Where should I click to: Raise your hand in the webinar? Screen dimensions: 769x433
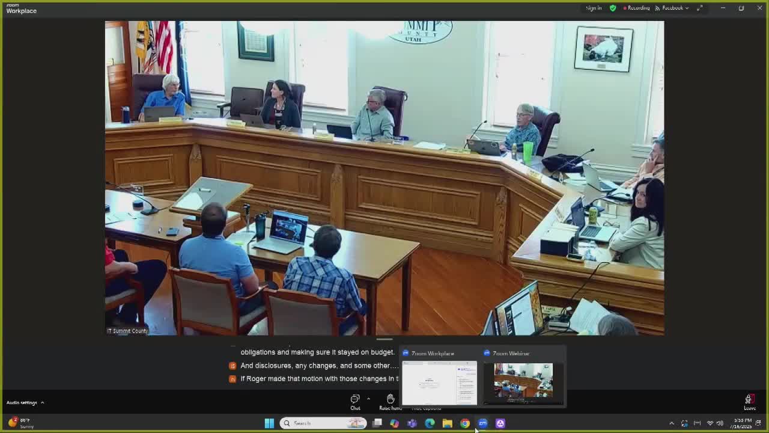tap(391, 402)
